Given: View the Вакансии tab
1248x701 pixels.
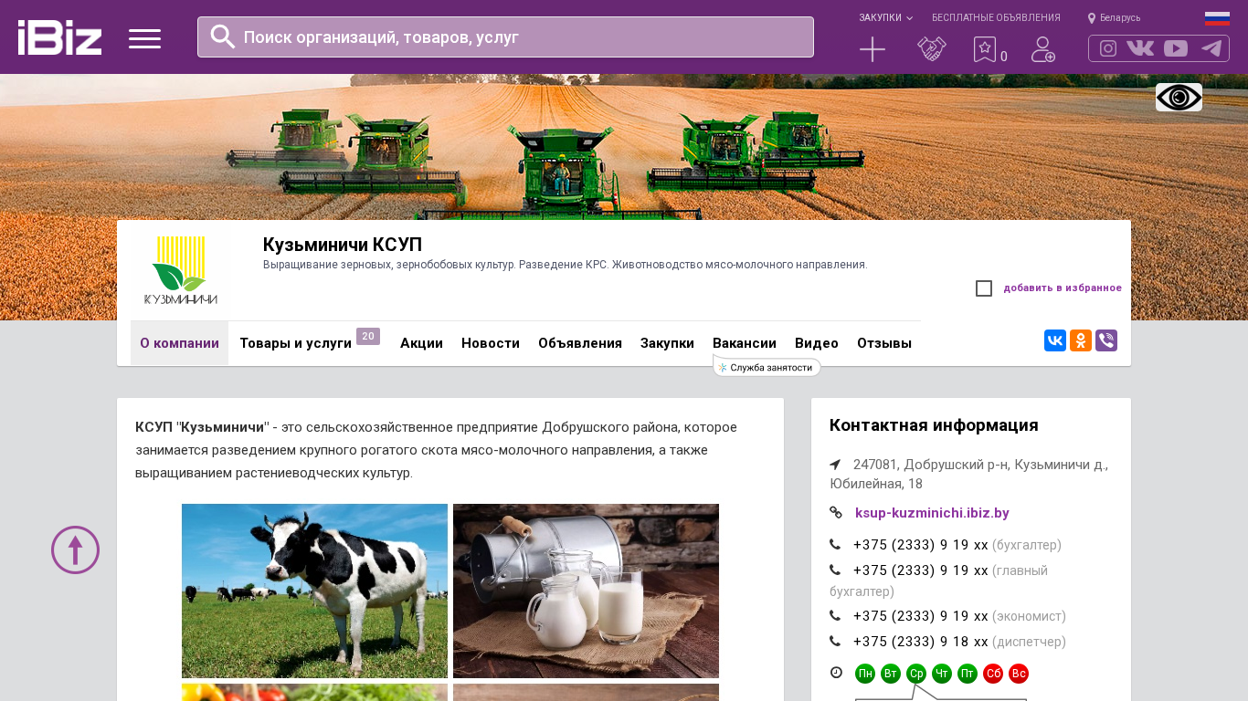Looking at the screenshot, I should click(x=745, y=343).
